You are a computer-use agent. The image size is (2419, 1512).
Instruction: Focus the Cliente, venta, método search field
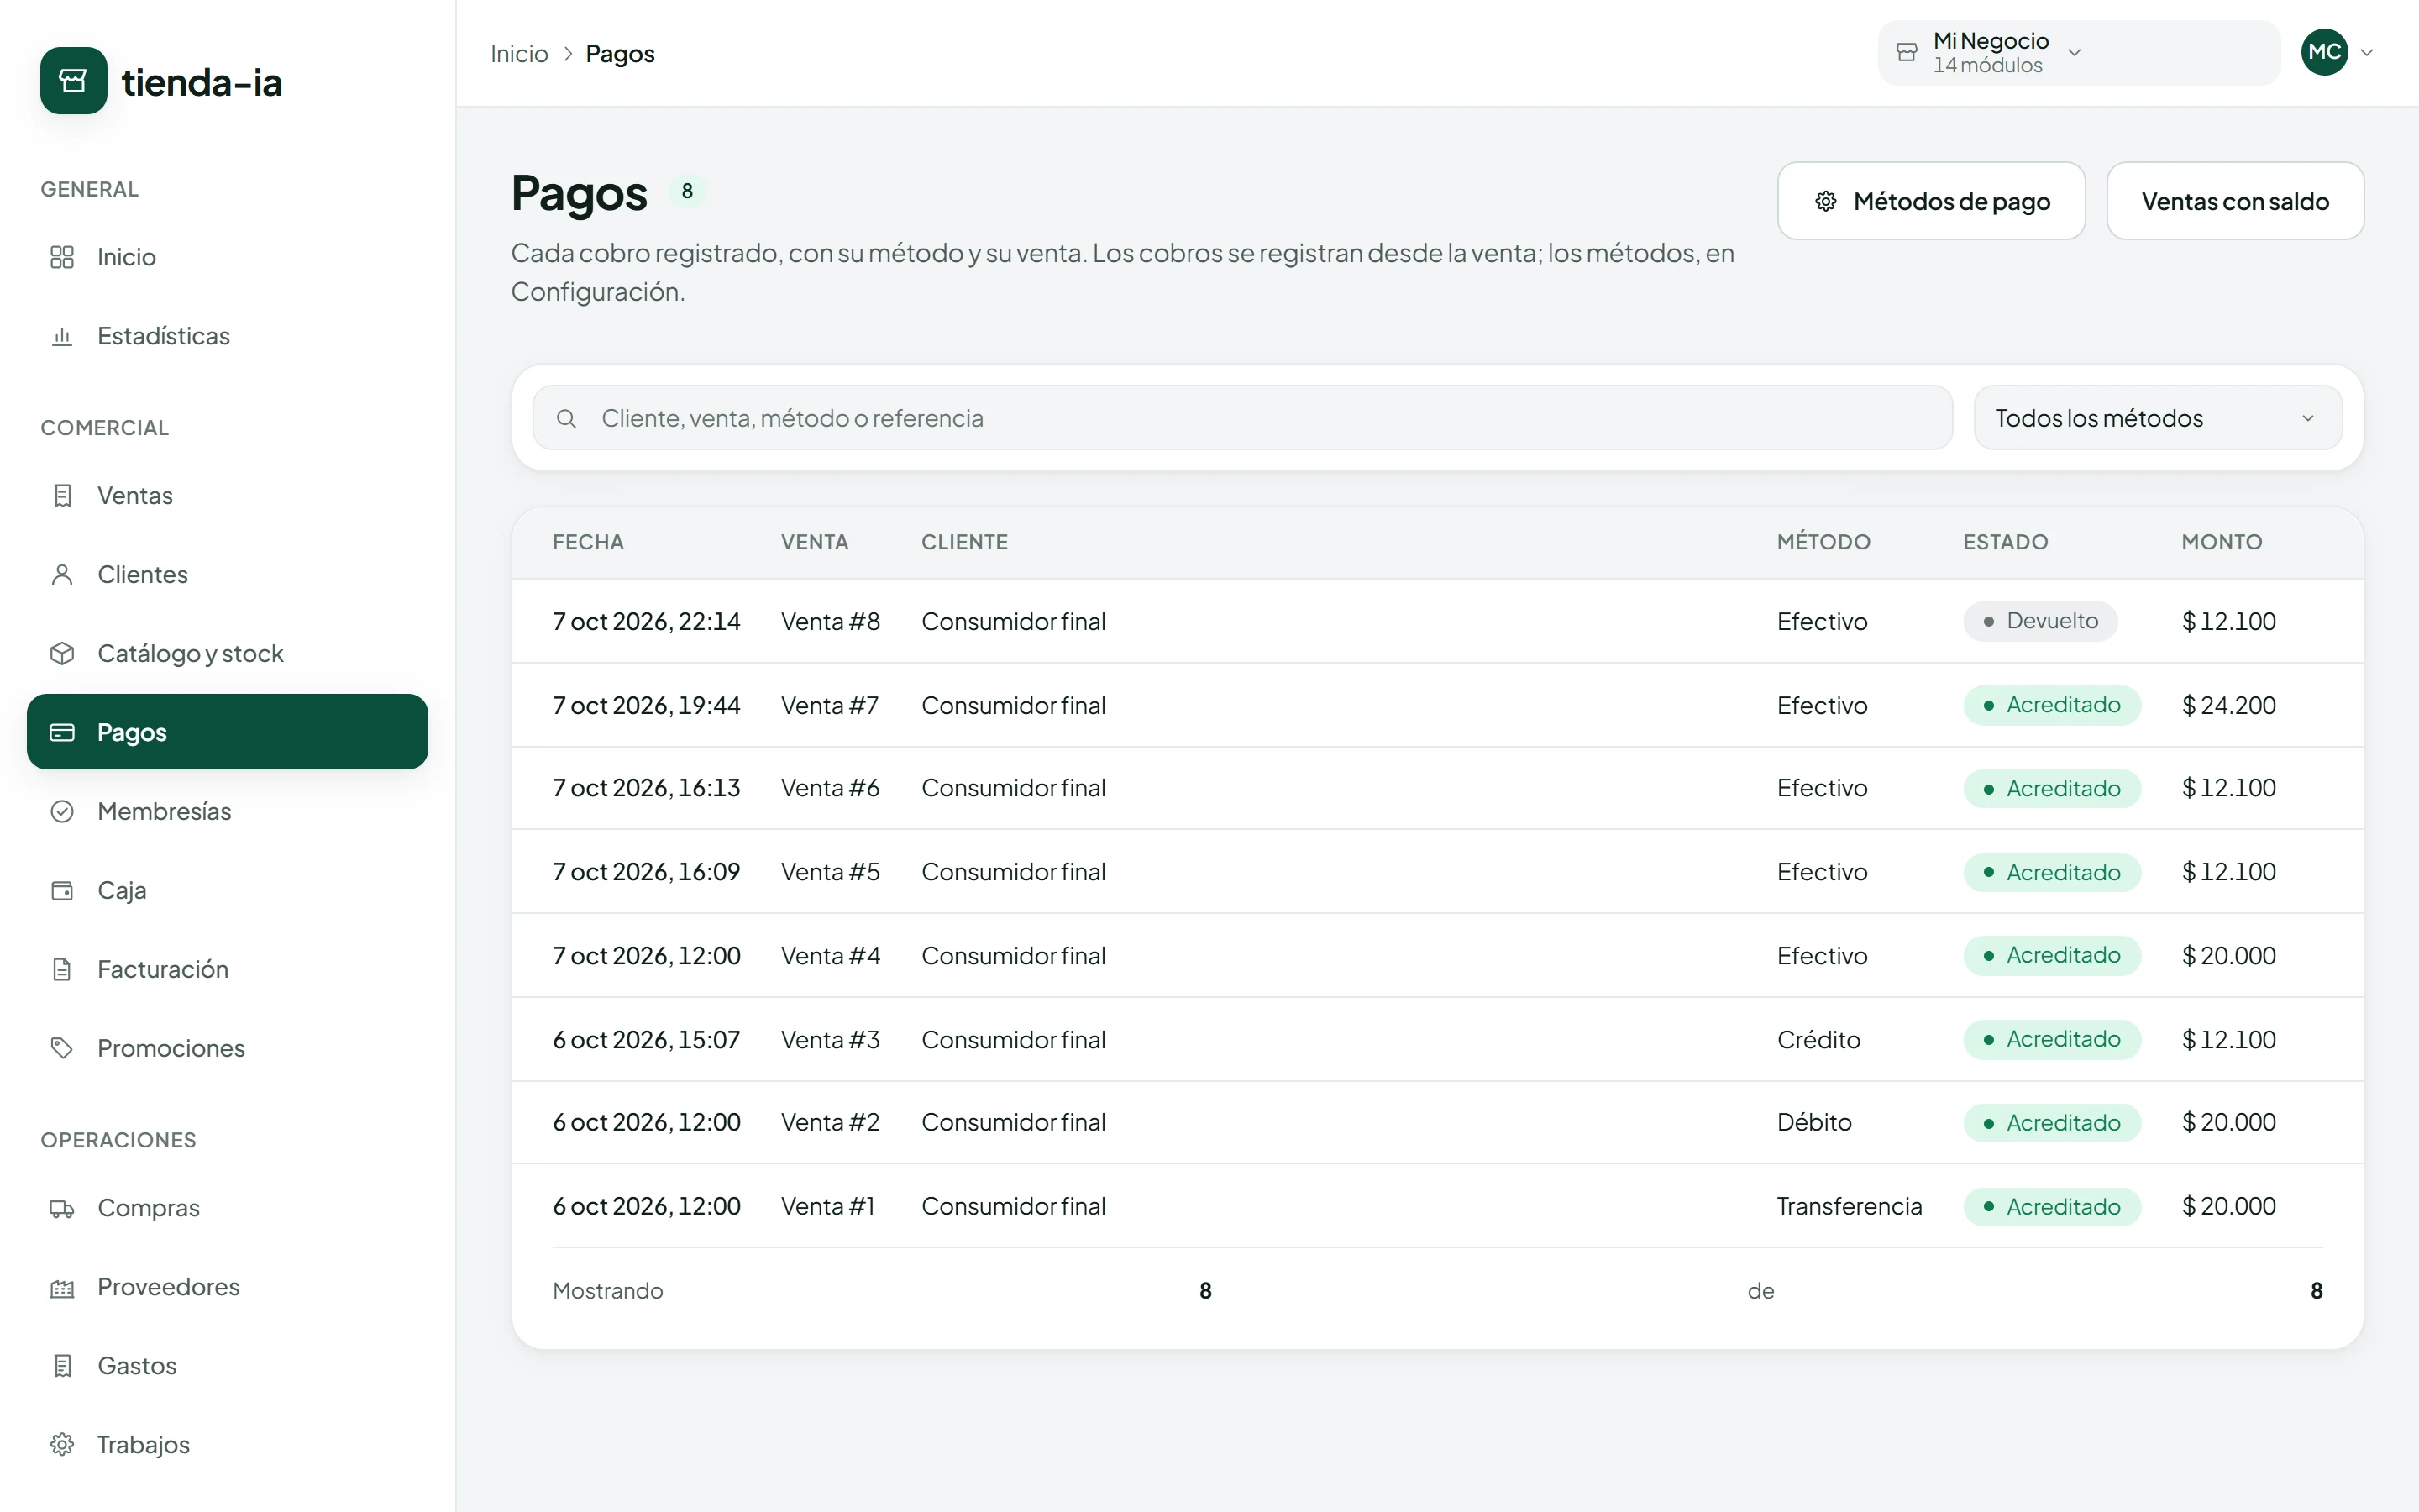tap(1242, 418)
